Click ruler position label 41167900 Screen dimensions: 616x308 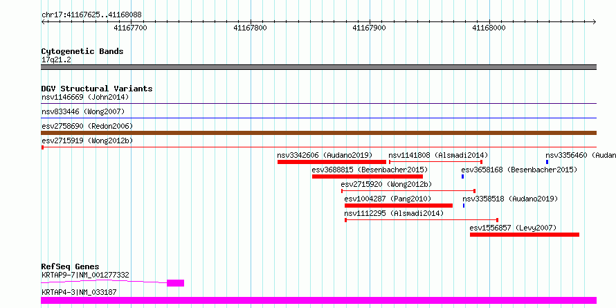click(370, 28)
